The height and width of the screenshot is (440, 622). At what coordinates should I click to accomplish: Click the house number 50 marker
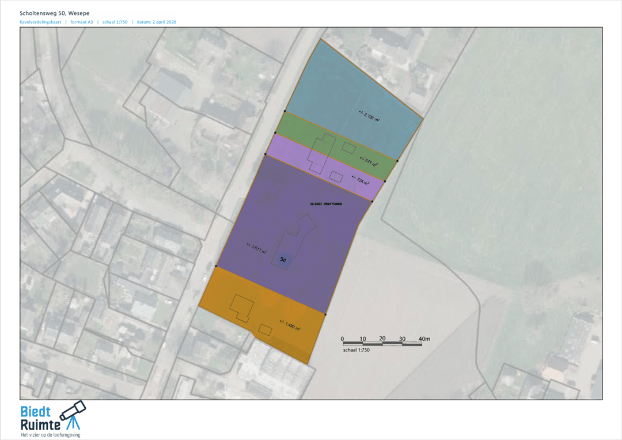pos(283,260)
